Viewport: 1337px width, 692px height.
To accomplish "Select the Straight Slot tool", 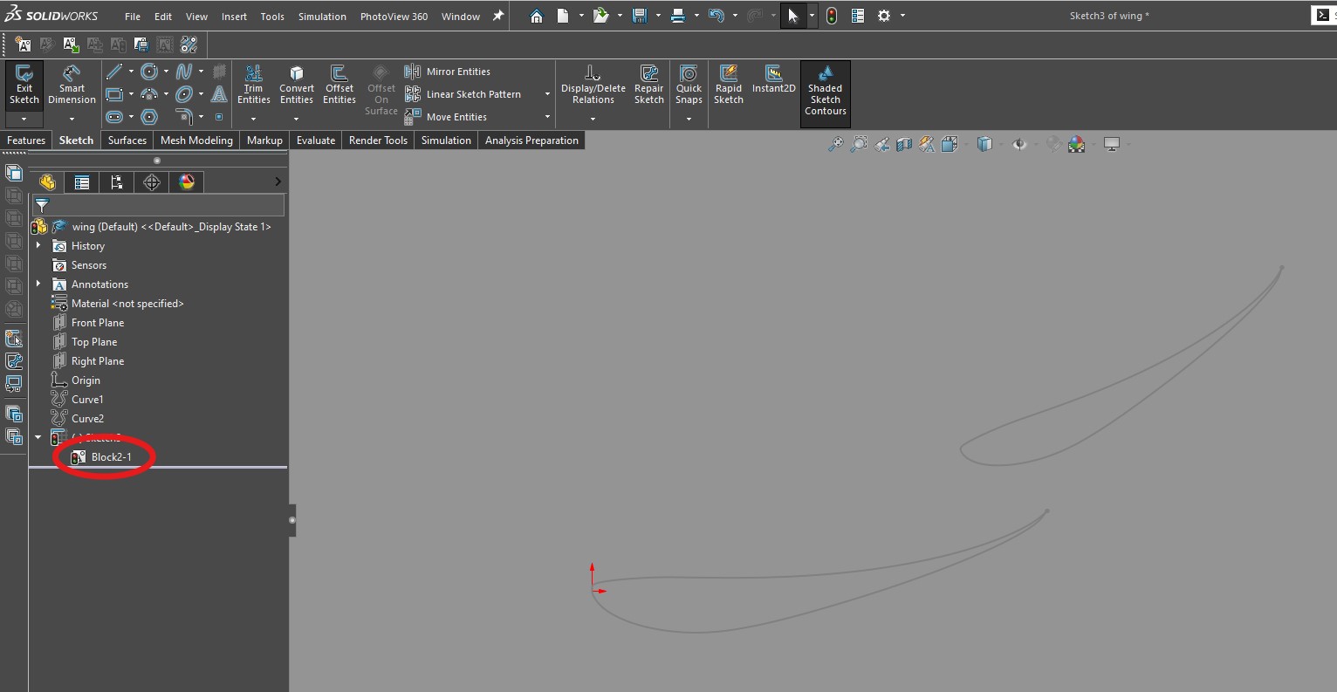I will [113, 117].
